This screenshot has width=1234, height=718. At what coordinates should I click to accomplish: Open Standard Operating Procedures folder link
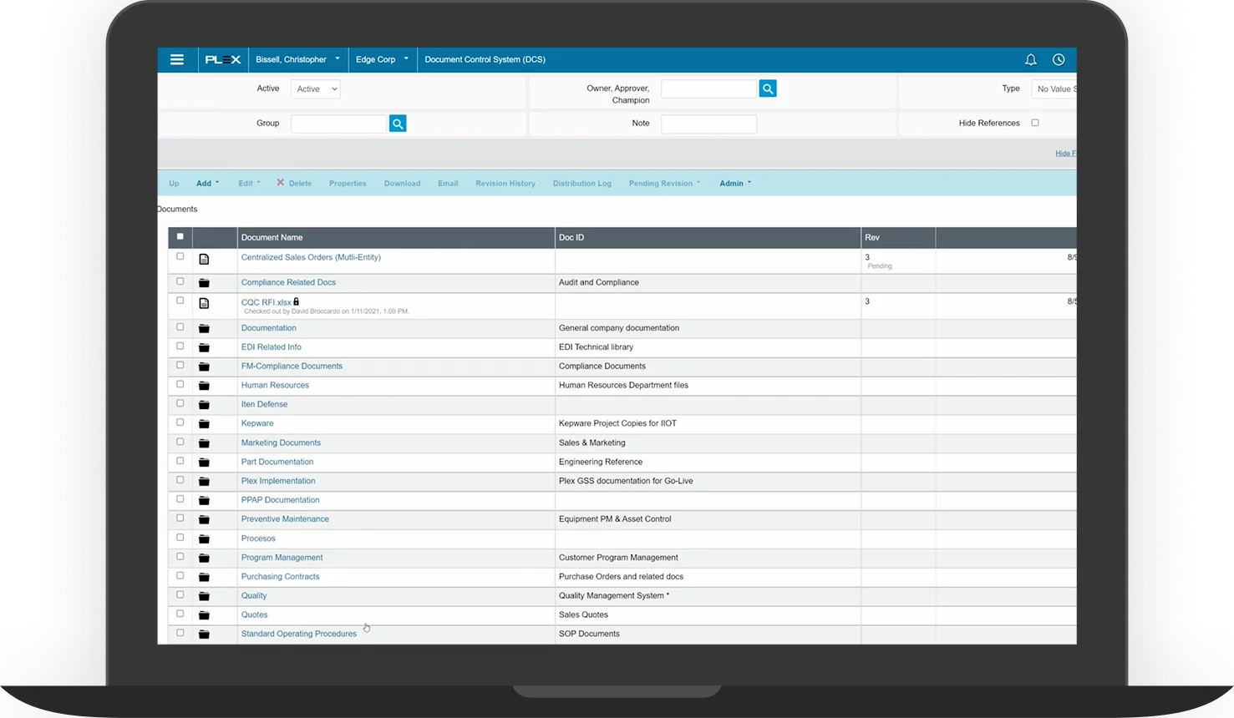[x=298, y=634]
